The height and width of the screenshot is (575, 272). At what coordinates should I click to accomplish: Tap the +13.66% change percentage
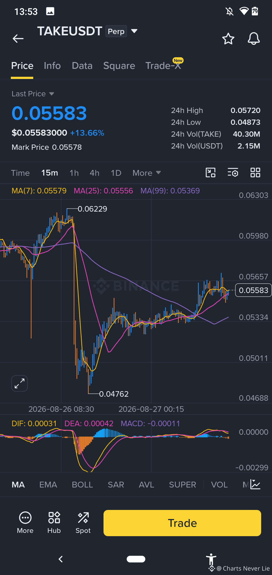[x=87, y=133]
